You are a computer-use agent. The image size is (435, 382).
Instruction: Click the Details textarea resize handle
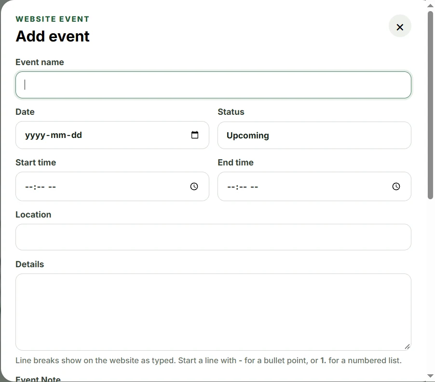(x=407, y=346)
